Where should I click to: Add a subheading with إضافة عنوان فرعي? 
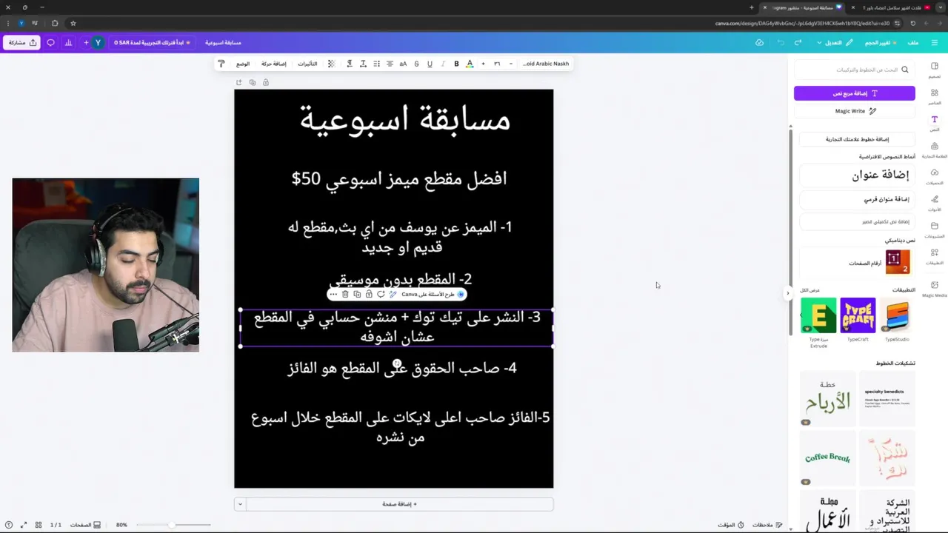857,199
